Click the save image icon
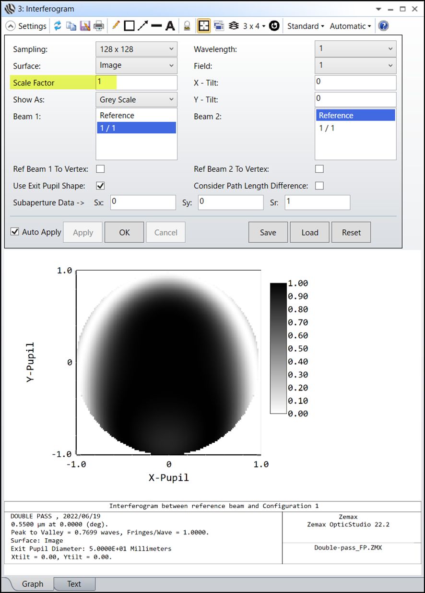This screenshot has width=425, height=593. 85,26
